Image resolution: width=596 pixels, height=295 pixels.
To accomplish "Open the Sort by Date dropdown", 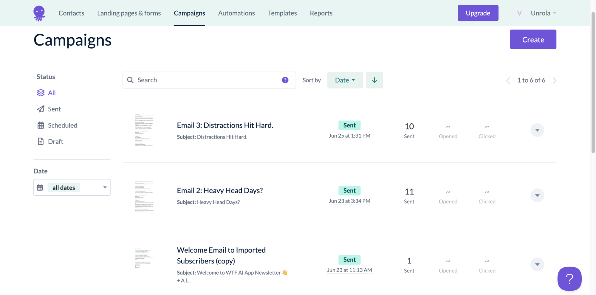I will pyautogui.click(x=345, y=80).
